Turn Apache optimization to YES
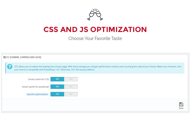This screenshot has height=128, width=190. pos(57,94)
